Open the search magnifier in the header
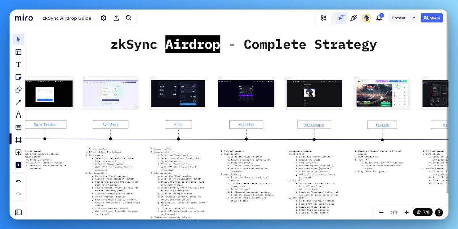Image resolution: width=458 pixels, height=229 pixels. tap(129, 18)
